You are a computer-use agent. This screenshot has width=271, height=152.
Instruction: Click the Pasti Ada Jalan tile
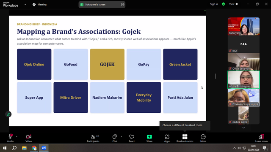[180, 98]
